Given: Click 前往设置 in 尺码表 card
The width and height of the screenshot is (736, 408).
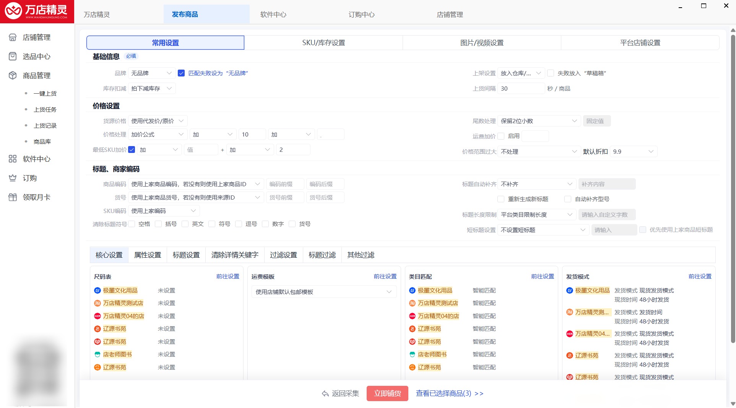Looking at the screenshot, I should coord(228,276).
